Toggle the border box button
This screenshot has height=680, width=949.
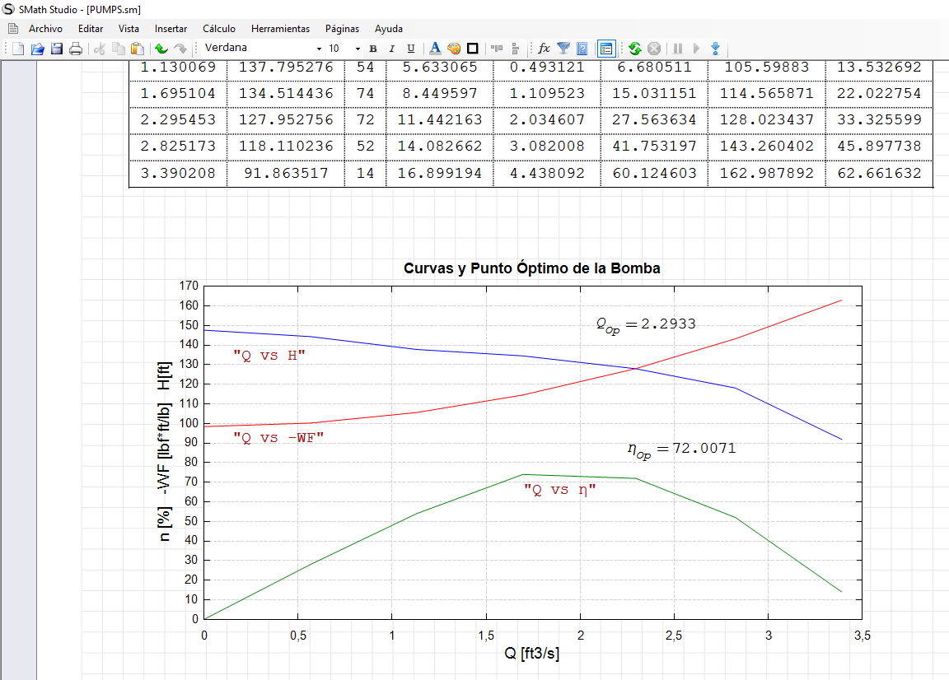[x=473, y=49]
